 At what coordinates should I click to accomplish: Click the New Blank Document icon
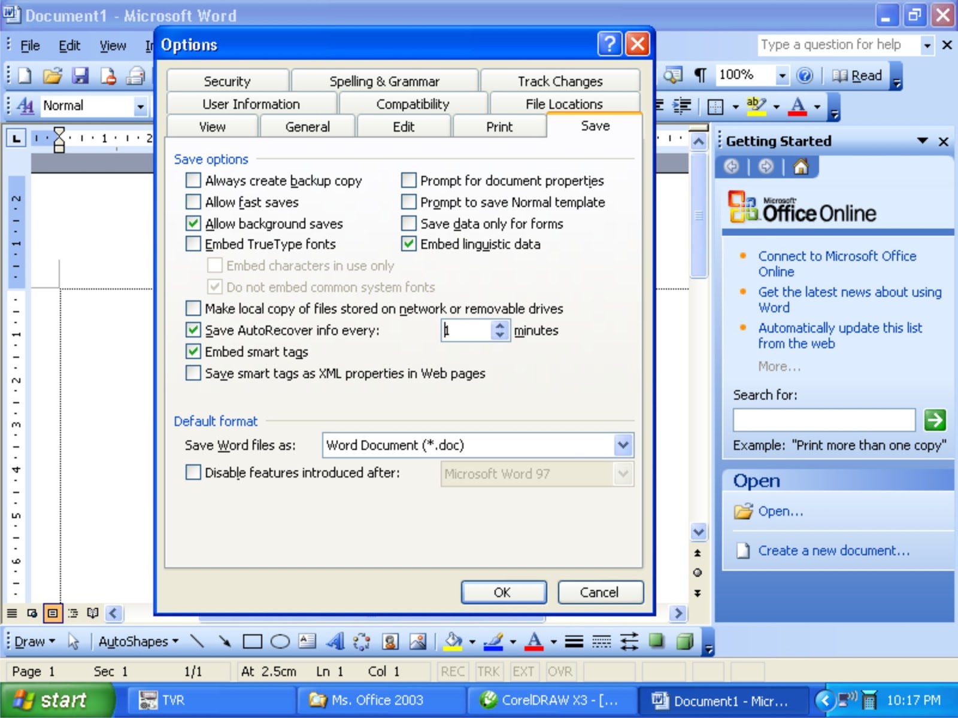point(25,75)
